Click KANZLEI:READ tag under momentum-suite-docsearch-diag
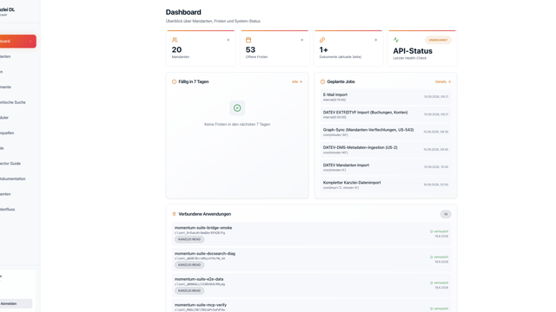This screenshot has width=556, height=312. tap(189, 265)
